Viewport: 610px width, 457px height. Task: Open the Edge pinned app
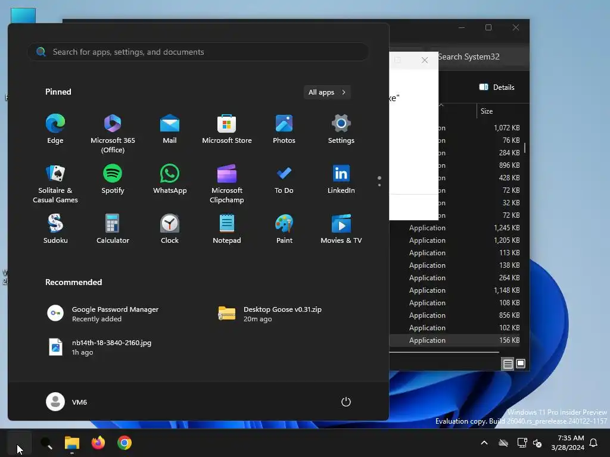55,129
